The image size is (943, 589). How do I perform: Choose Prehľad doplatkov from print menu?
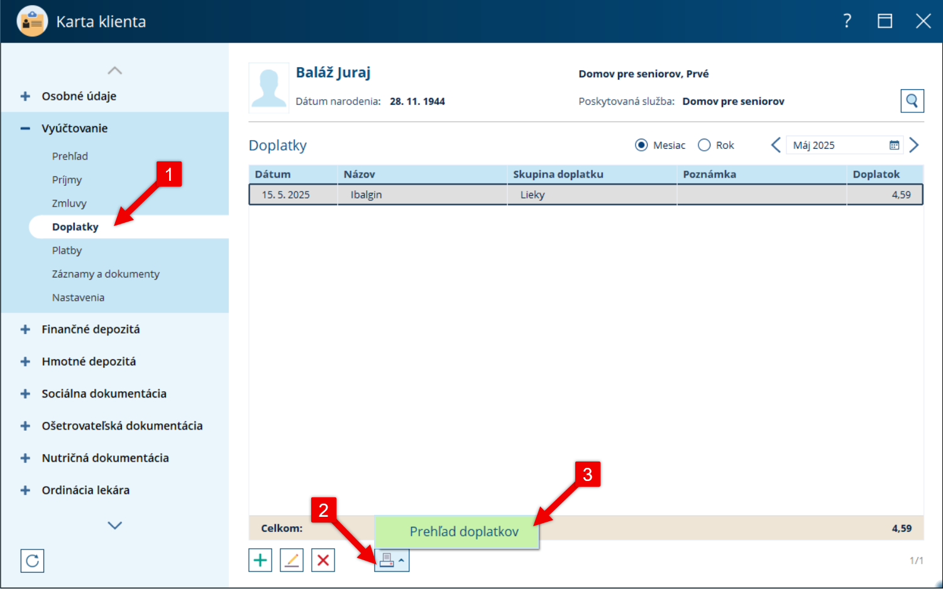[457, 532]
